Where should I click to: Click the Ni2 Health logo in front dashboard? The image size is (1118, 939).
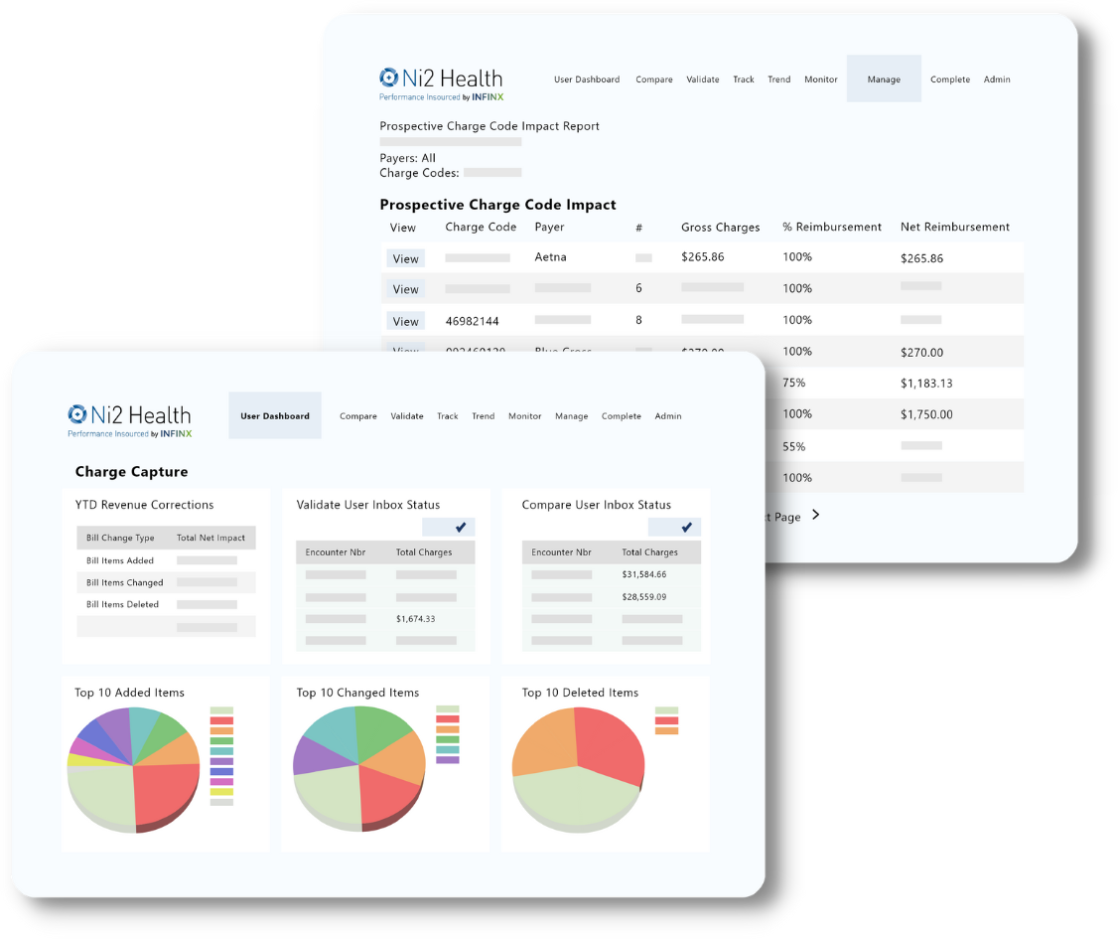point(130,420)
